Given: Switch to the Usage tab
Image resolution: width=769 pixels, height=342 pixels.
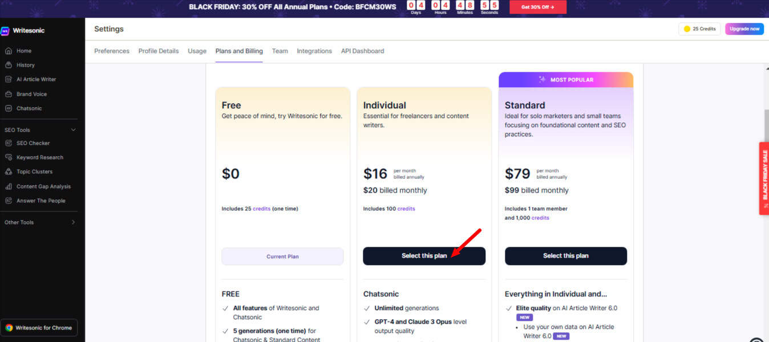Looking at the screenshot, I should pyautogui.click(x=197, y=51).
